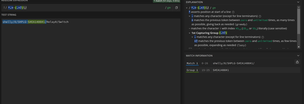Copy the regular expression to clipboard
Image resolution: width=304 pixels, height=104 pixels.
[176, 8]
